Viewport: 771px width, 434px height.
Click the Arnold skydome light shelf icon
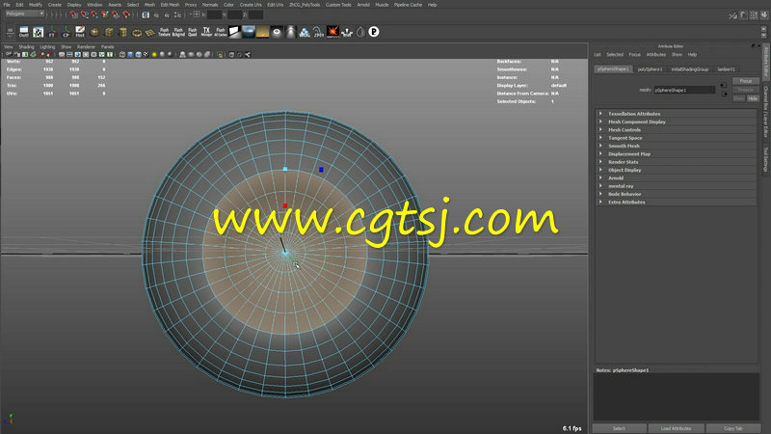(249, 33)
